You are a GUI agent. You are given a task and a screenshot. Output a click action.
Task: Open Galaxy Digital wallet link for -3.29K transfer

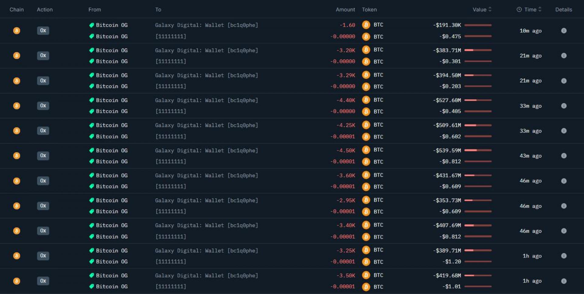(207, 75)
